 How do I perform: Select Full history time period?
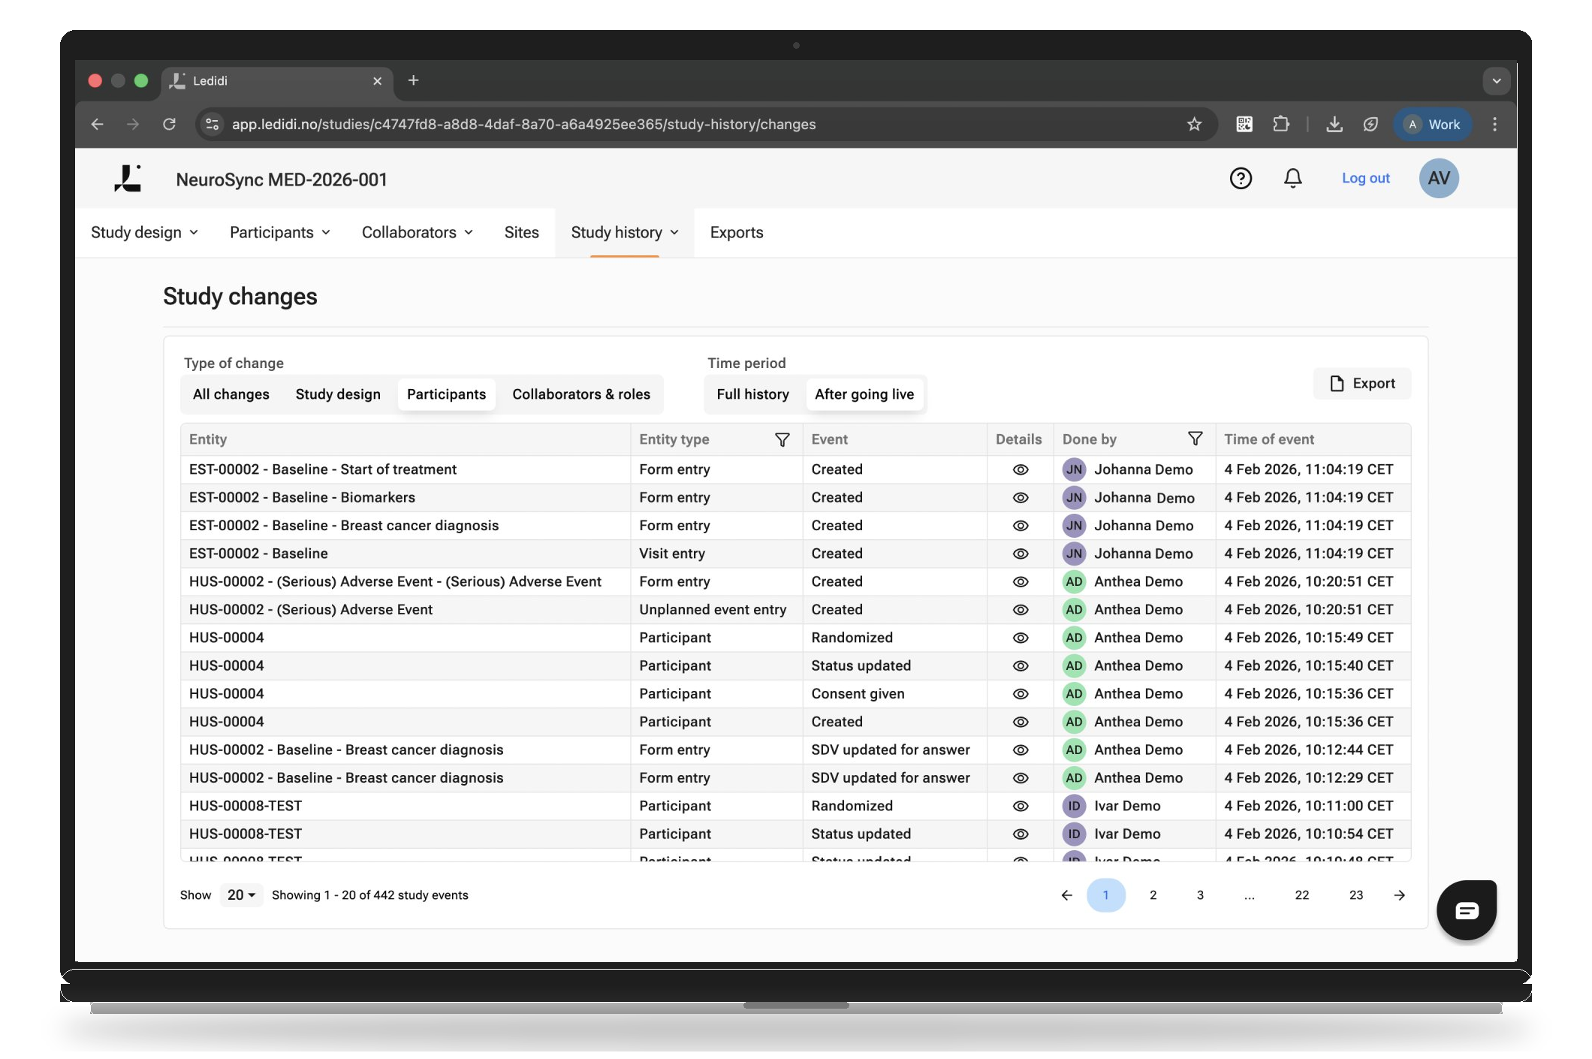(752, 394)
